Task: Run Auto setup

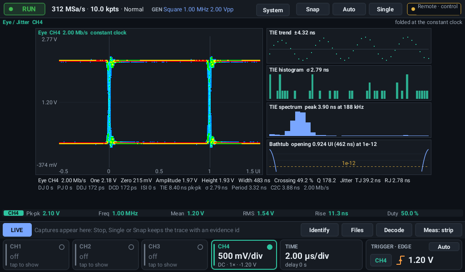Action: 349,10
